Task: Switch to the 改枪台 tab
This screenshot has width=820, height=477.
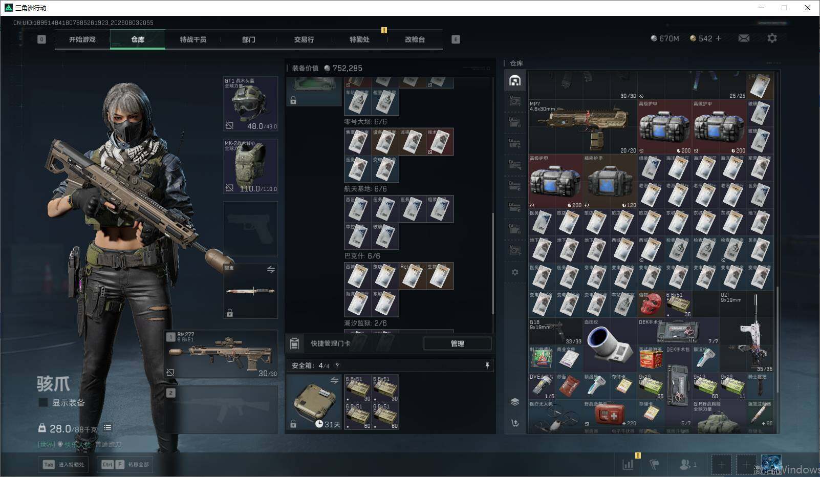Action: tap(415, 39)
